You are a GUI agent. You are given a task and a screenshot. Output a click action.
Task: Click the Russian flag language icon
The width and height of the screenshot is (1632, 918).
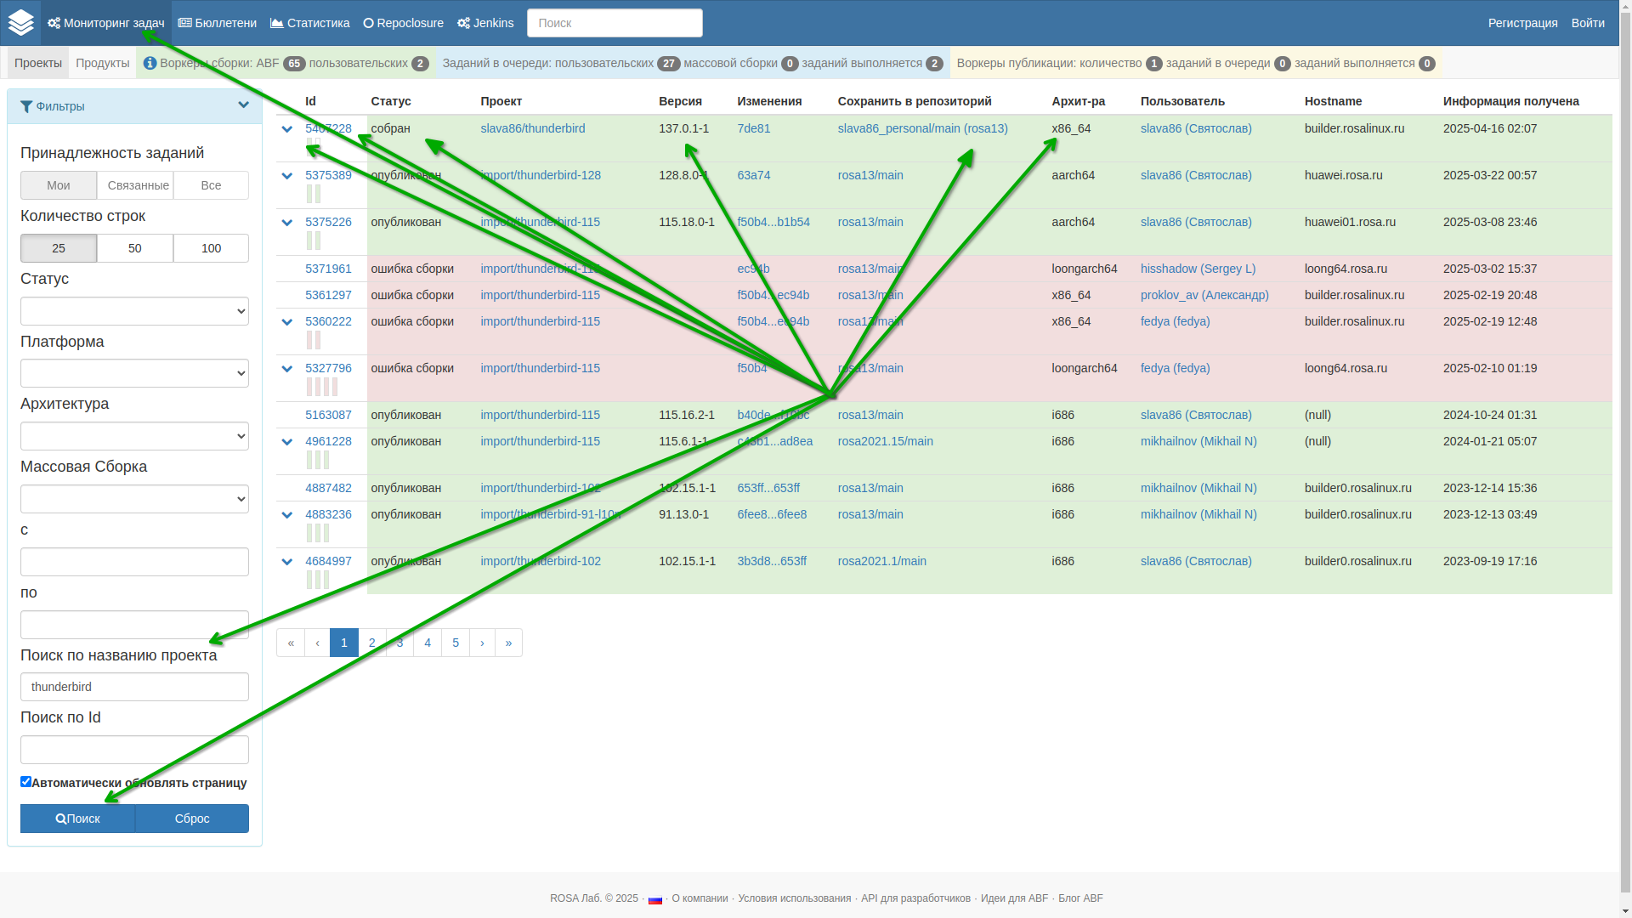coord(654,899)
